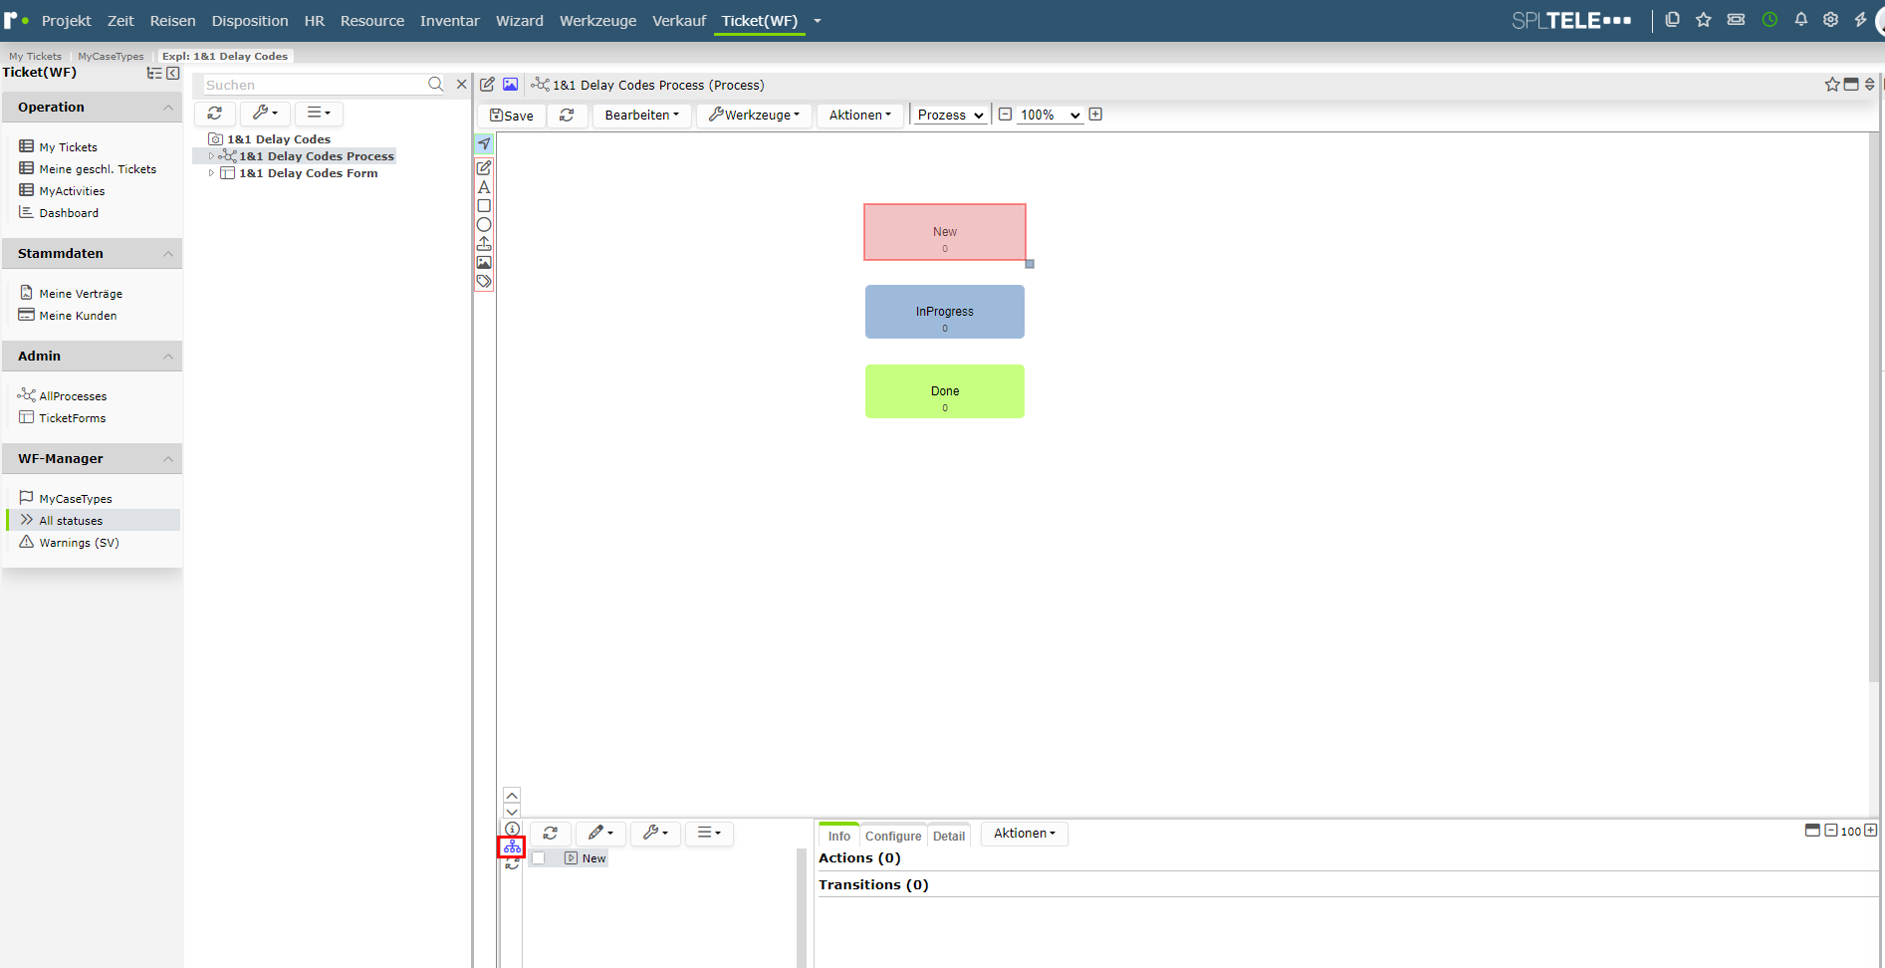Click the search magnifier icon

click(x=435, y=85)
